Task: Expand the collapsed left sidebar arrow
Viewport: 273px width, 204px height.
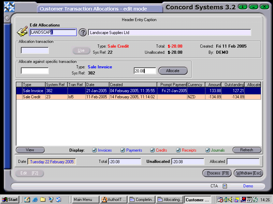Action: coord(7,18)
